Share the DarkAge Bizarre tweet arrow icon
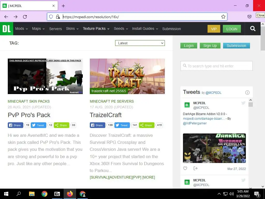Image resolution: width=265 pixels, height=199 pixels. pyautogui.click(x=195, y=168)
